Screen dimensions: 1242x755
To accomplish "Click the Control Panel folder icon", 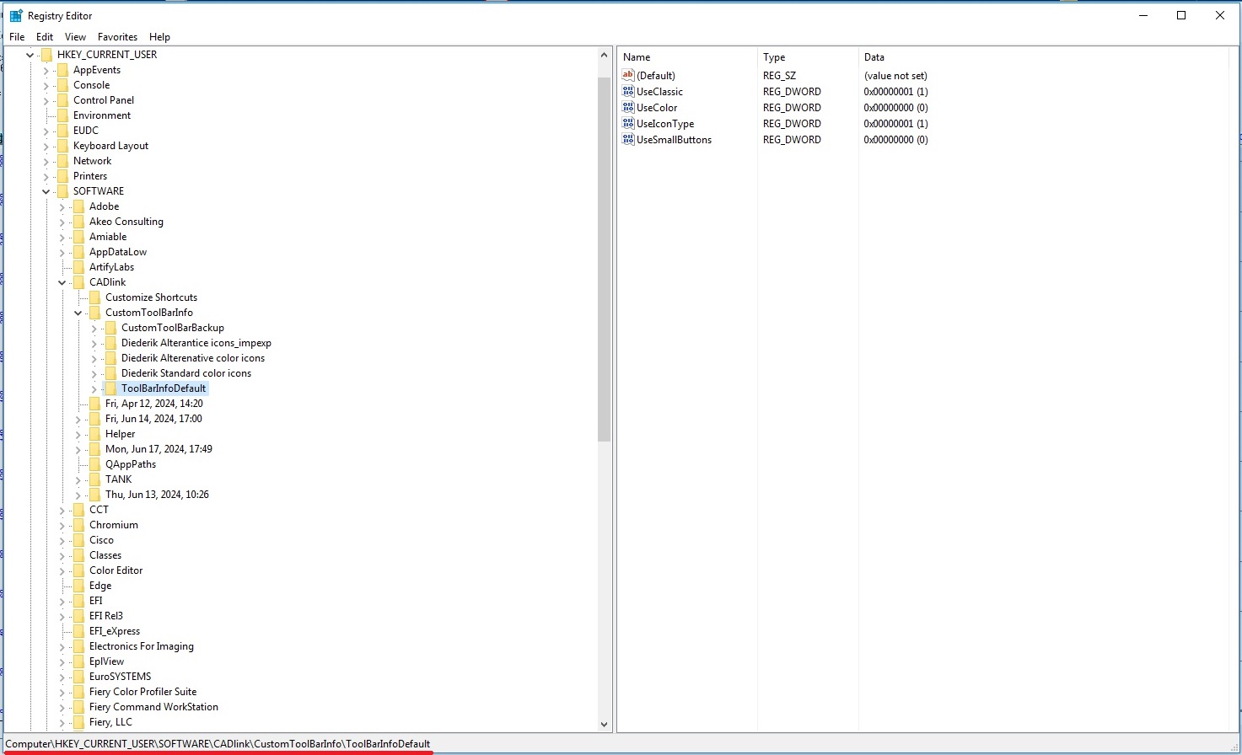I will click(x=62, y=100).
